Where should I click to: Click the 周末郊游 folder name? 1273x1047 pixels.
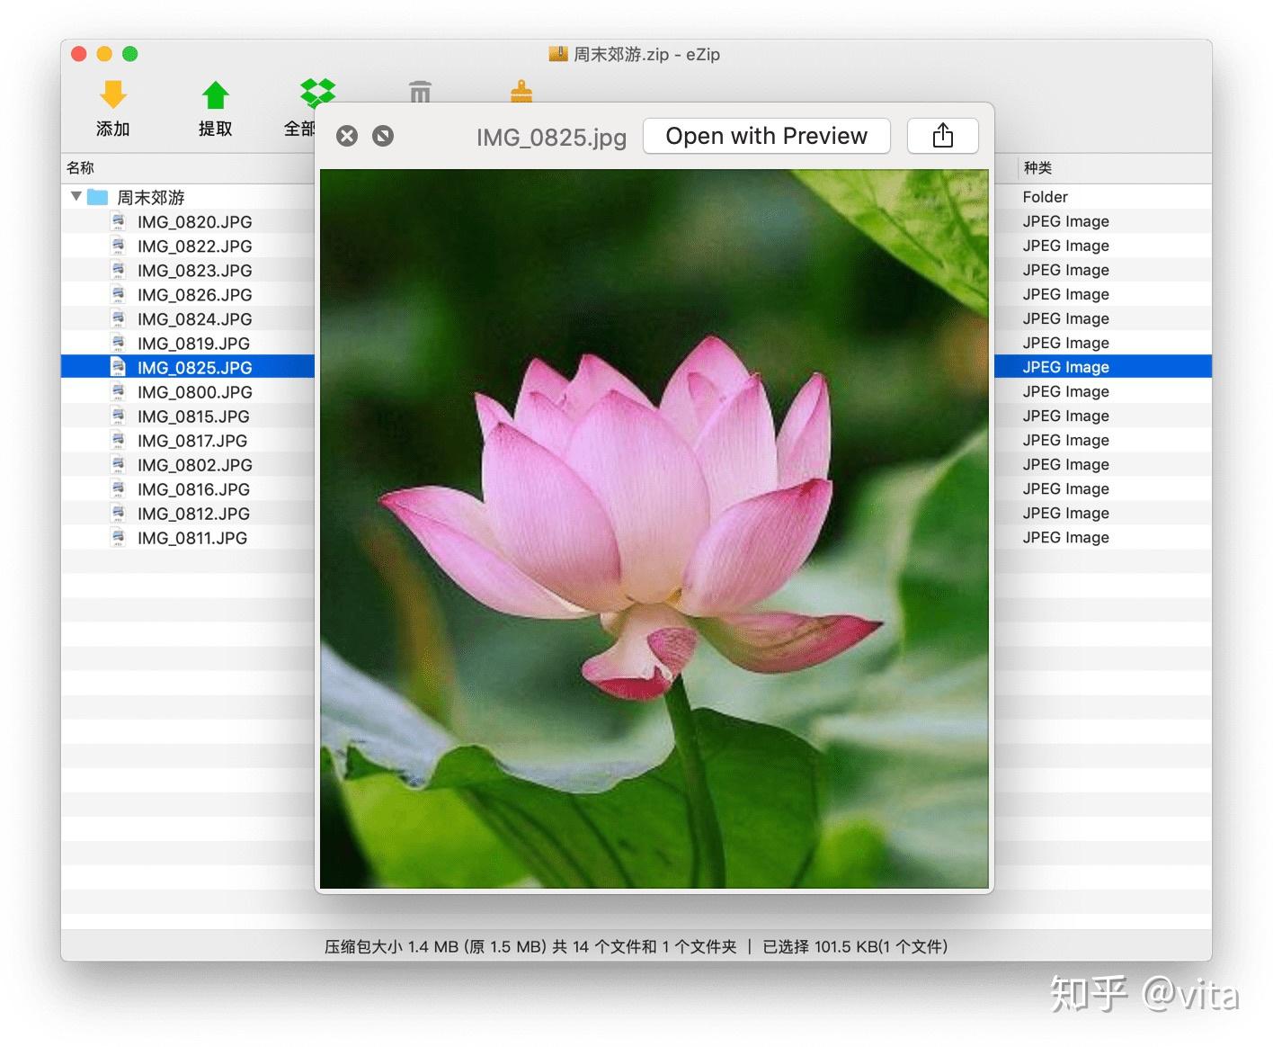tap(151, 197)
